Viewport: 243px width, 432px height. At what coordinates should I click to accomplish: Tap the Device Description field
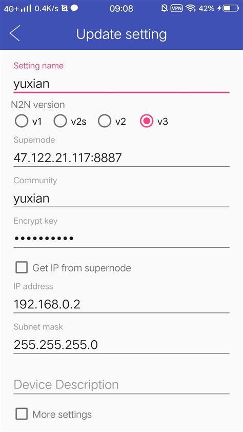121,385
